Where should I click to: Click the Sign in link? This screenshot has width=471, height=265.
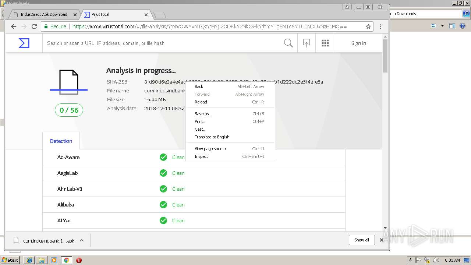point(358,43)
